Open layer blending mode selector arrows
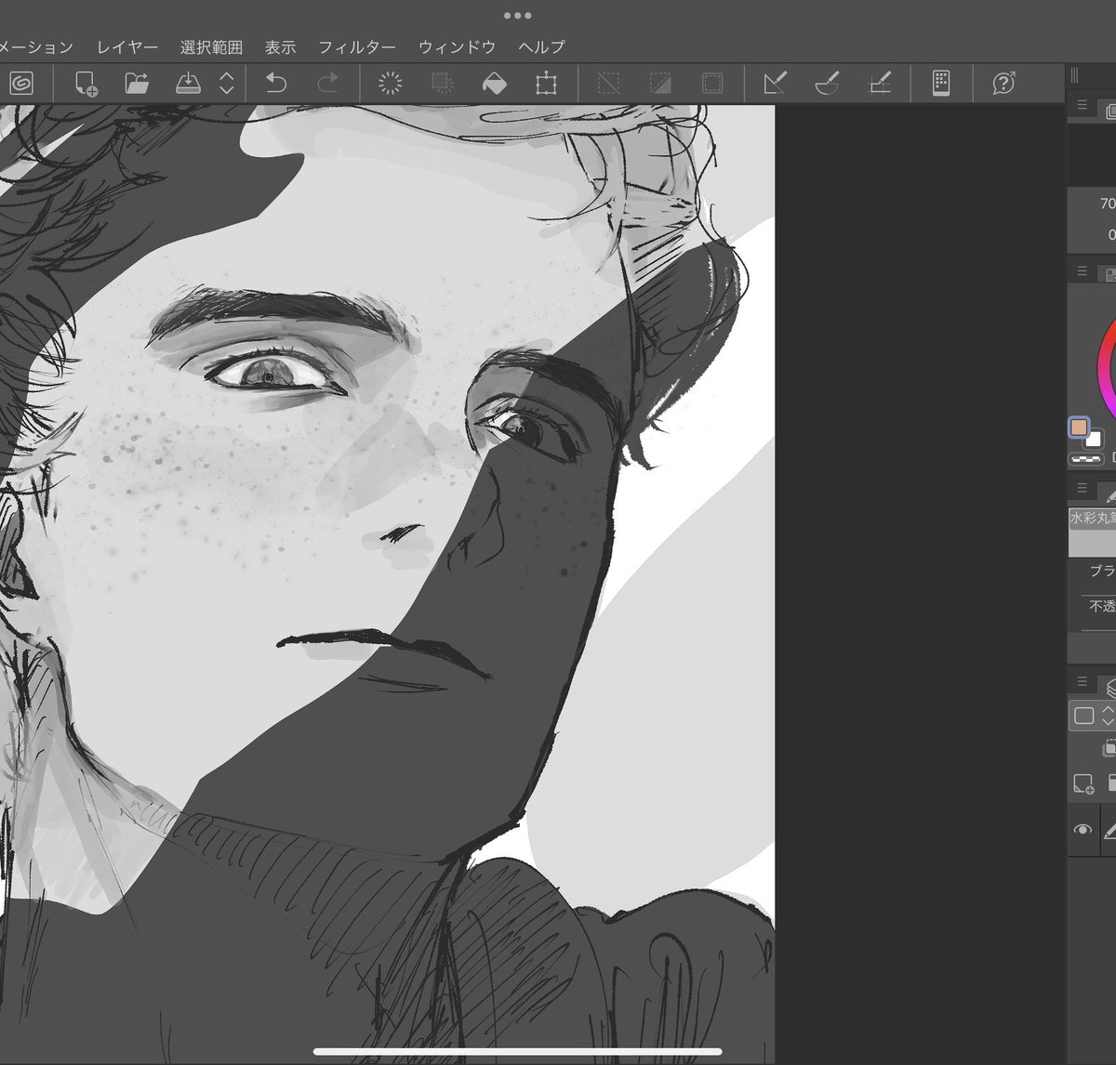The width and height of the screenshot is (1116, 1065). 1107,716
